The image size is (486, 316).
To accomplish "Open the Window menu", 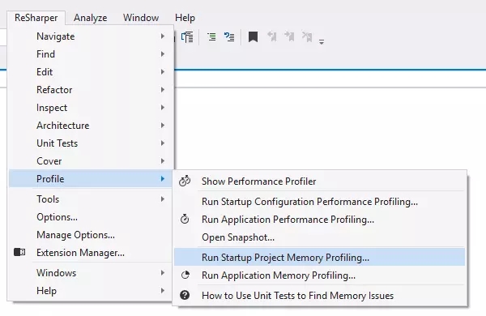I will [141, 18].
